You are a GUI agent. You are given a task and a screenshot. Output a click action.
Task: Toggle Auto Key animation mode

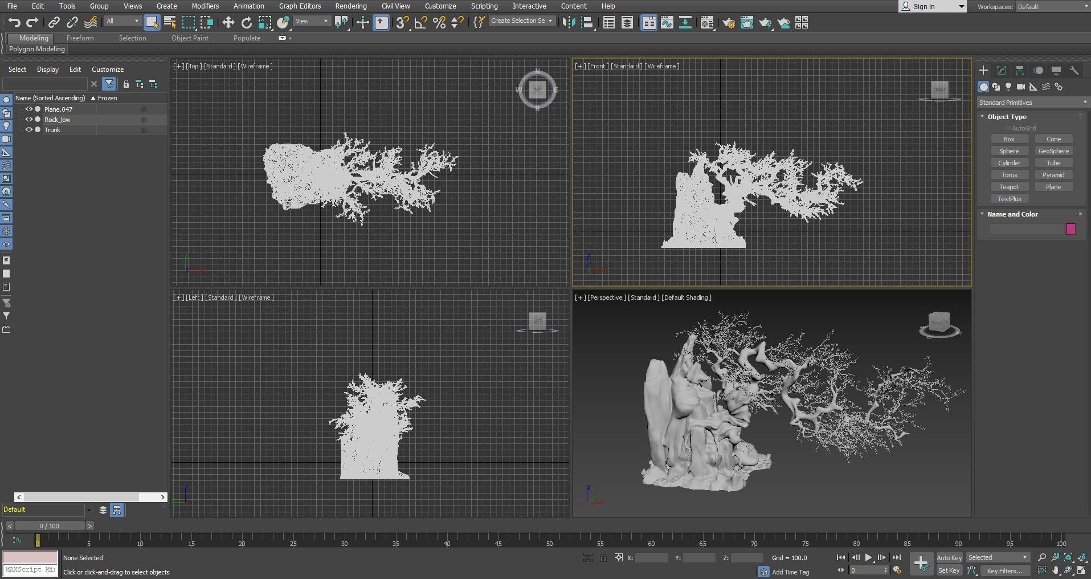tap(949, 558)
